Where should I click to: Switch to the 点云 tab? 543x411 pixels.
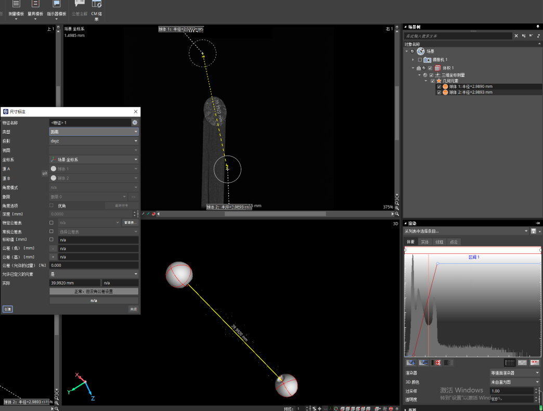click(454, 242)
